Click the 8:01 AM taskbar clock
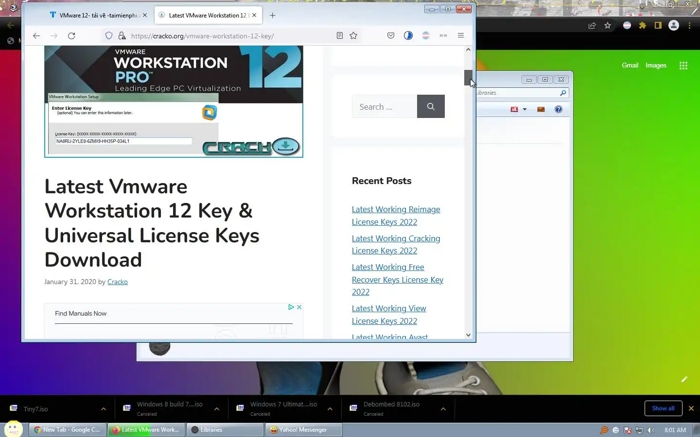The width and height of the screenshot is (700, 437). [x=675, y=430]
